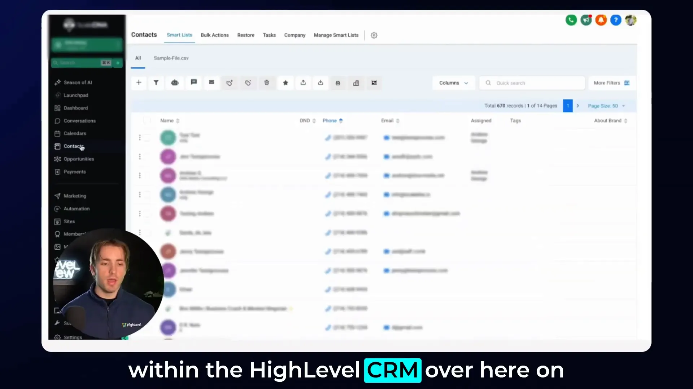The image size is (693, 389).
Task: Click the building bulk company icon
Action: tap(356, 83)
